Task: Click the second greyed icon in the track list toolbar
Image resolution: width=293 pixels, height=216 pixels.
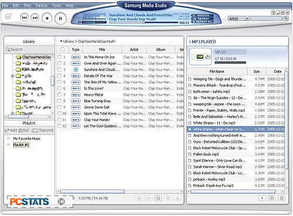Action: click(x=148, y=198)
